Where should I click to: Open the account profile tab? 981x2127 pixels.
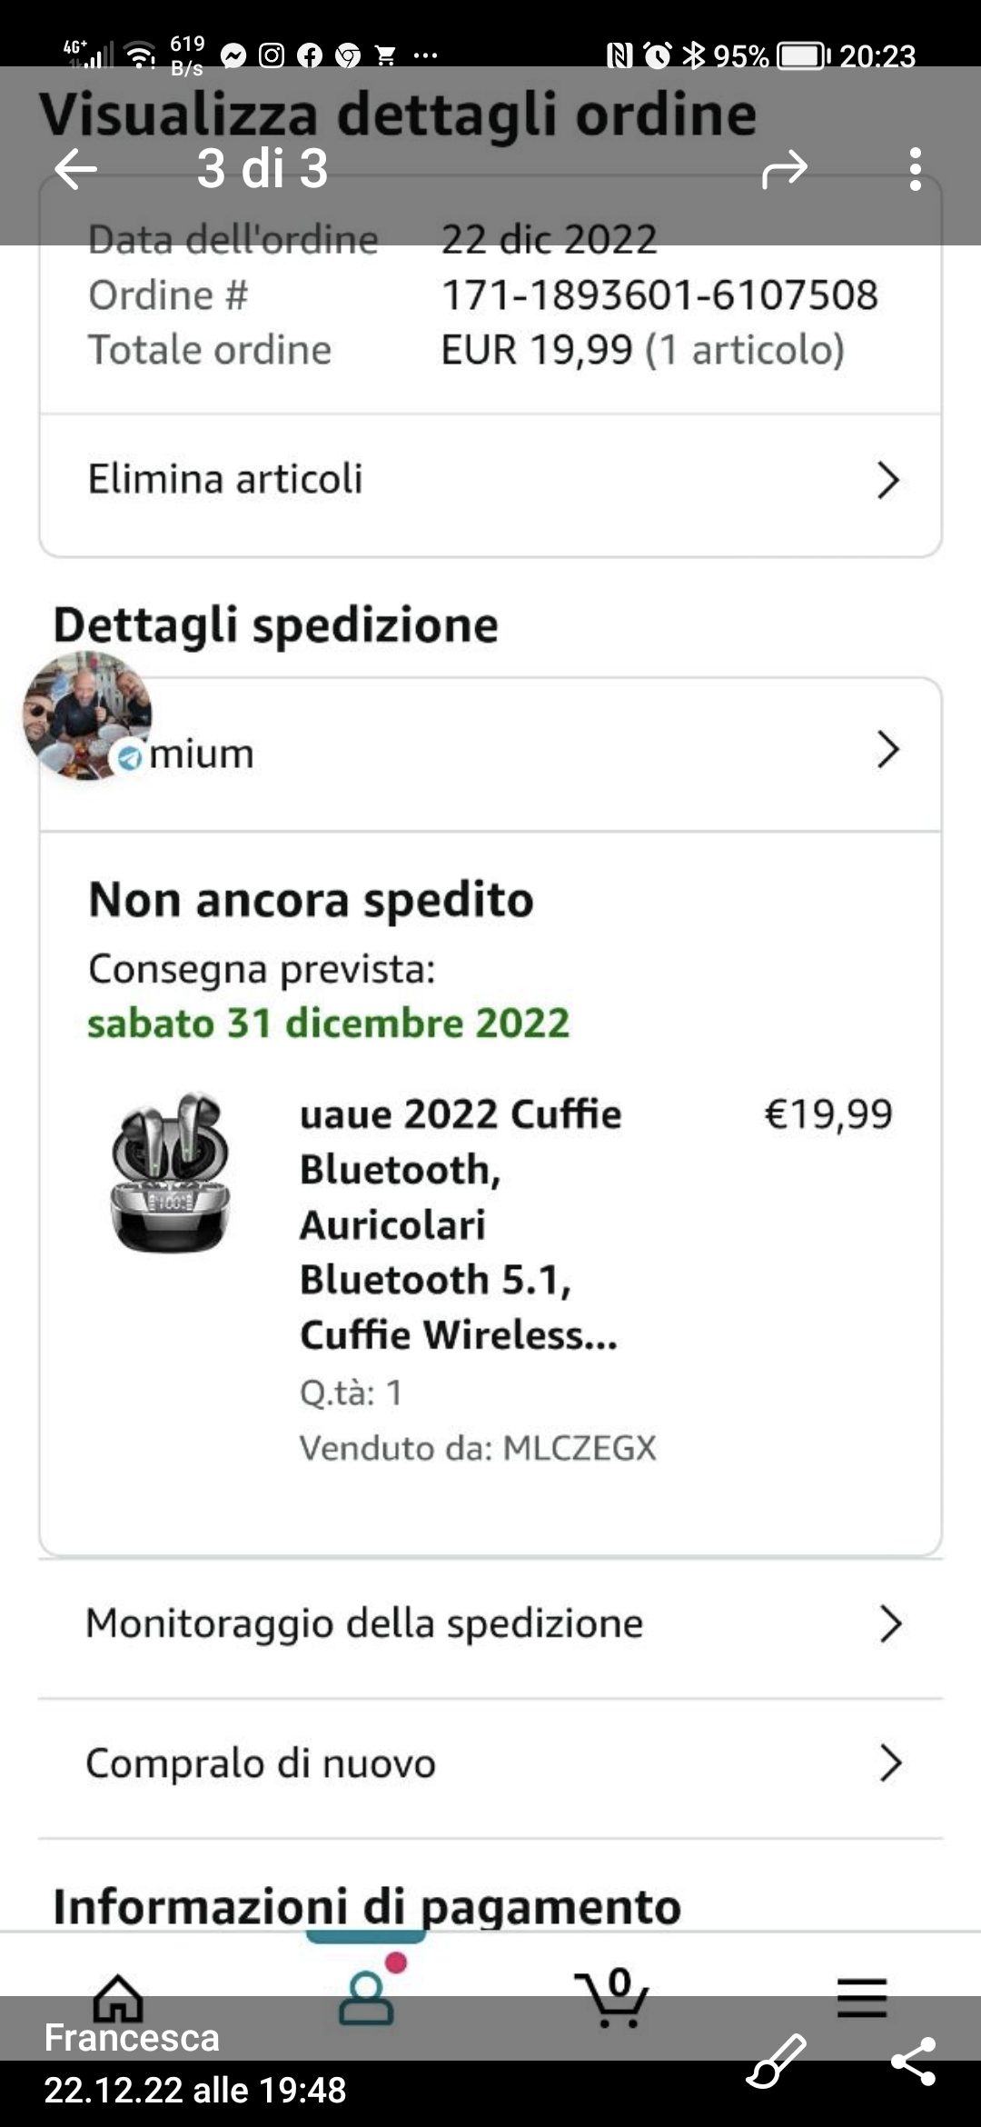(367, 1995)
